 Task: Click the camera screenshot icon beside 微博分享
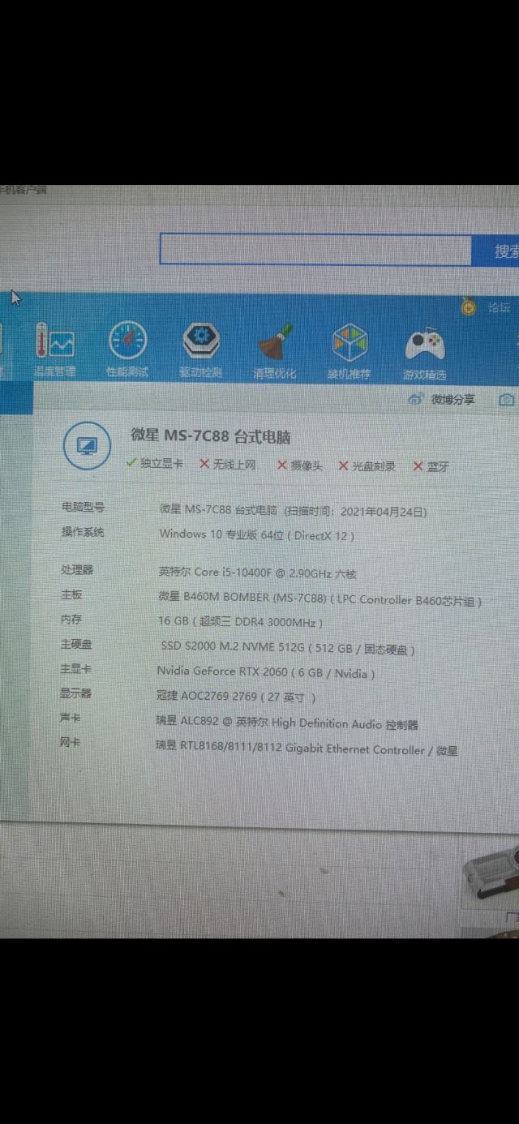pos(508,399)
